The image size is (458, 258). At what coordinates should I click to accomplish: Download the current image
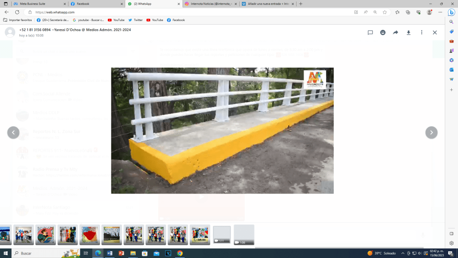pyautogui.click(x=408, y=33)
